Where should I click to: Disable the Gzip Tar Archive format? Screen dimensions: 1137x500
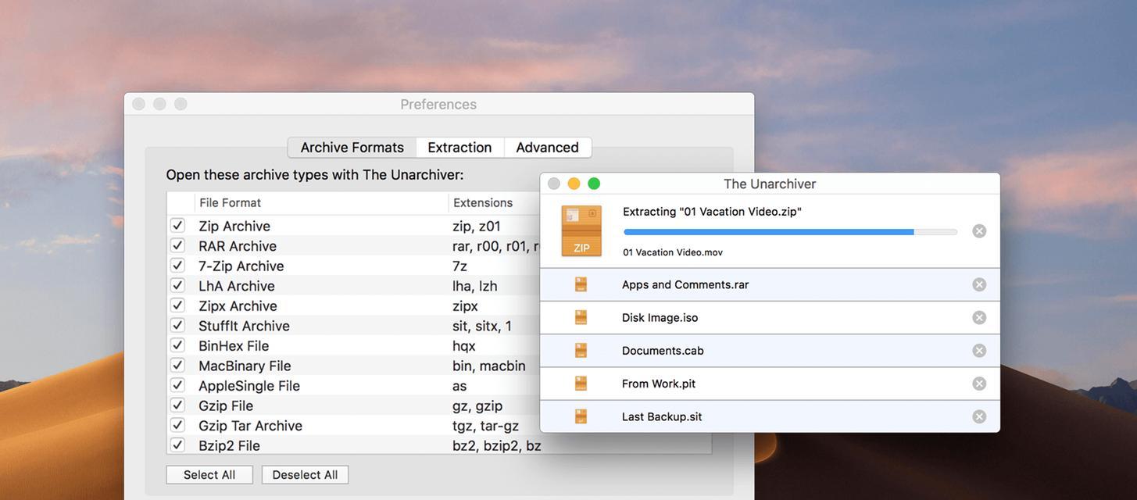[x=177, y=425]
